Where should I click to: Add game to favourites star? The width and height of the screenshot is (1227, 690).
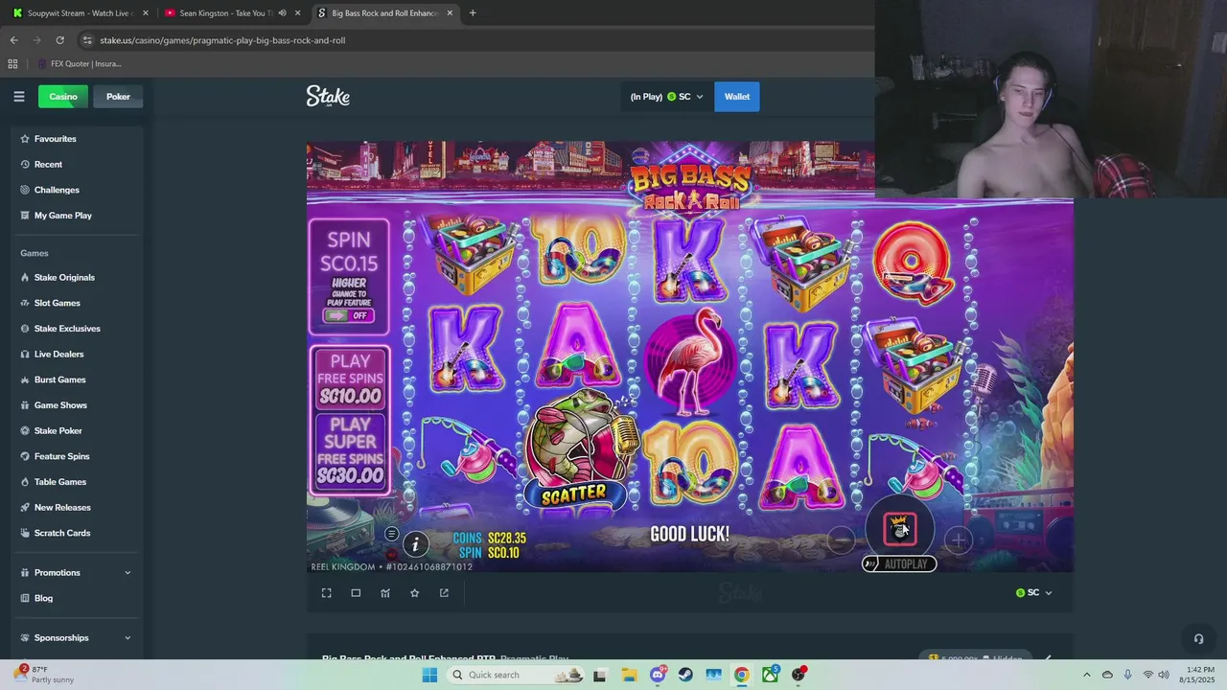414,593
